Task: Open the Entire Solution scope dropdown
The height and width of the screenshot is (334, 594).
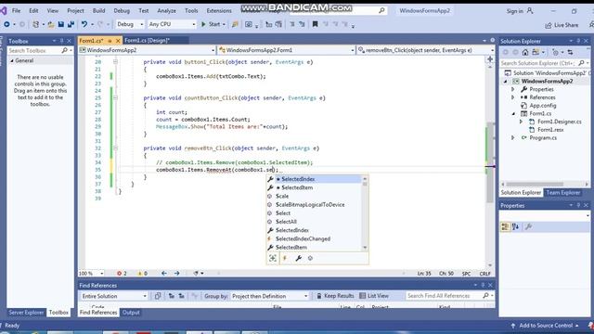Action: click(114, 296)
